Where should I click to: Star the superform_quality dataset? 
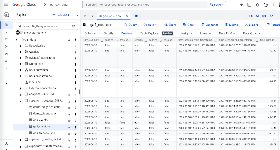69,140
